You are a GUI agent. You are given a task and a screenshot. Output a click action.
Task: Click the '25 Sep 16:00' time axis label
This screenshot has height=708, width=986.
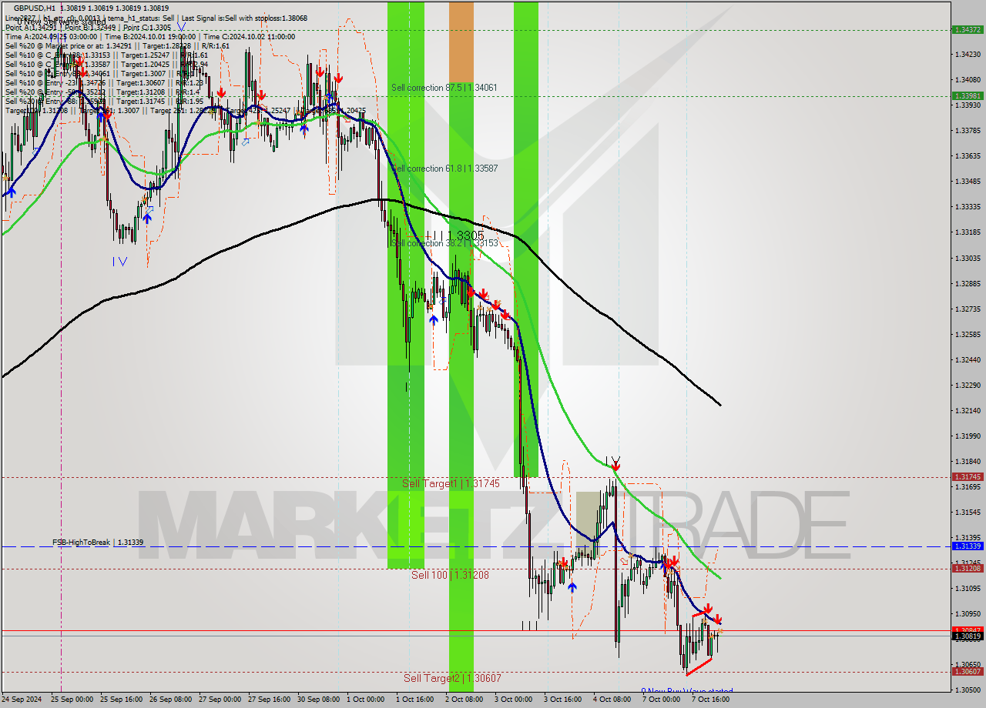pyautogui.click(x=121, y=700)
